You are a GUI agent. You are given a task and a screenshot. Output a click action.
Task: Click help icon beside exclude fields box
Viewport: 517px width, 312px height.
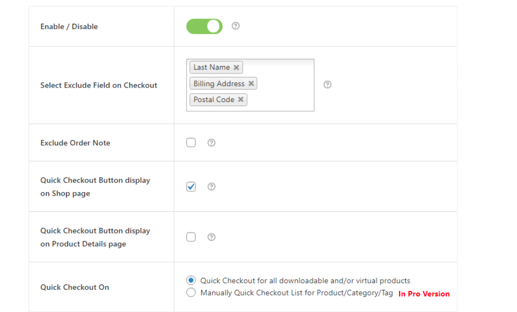(328, 85)
